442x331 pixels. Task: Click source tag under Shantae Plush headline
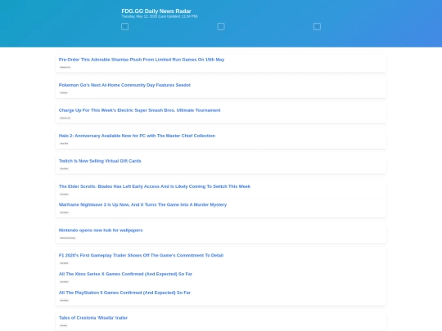(x=65, y=67)
